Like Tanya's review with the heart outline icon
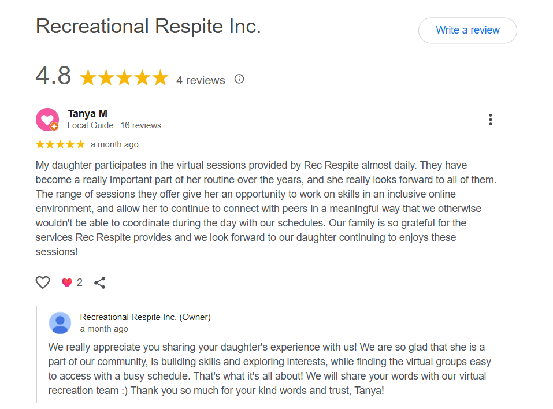 tap(42, 282)
